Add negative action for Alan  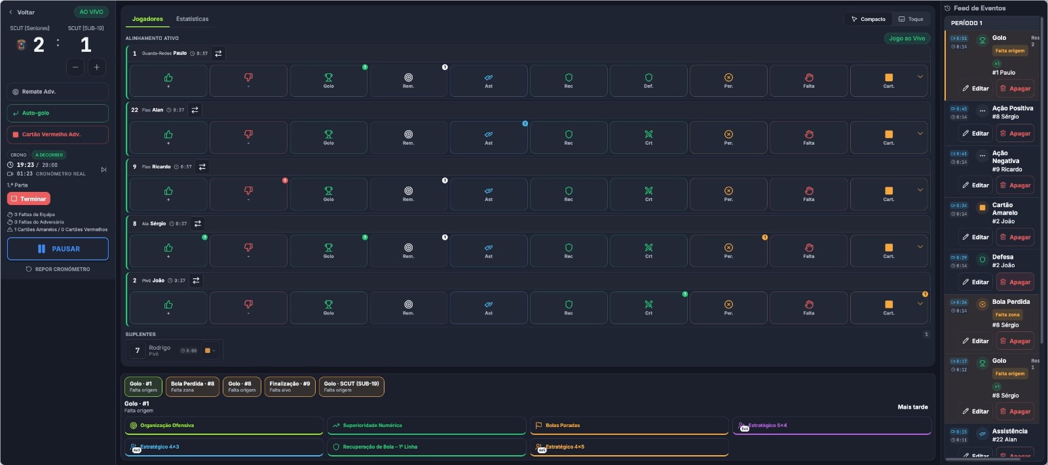coord(248,137)
